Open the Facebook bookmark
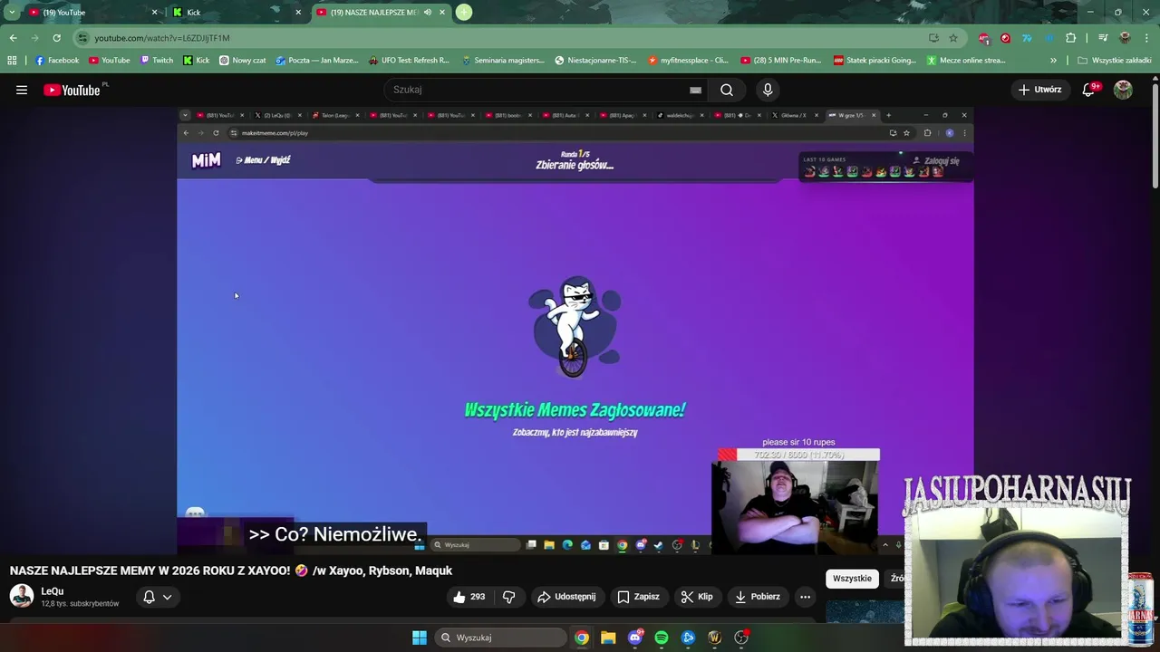The width and height of the screenshot is (1160, 652). click(x=57, y=61)
